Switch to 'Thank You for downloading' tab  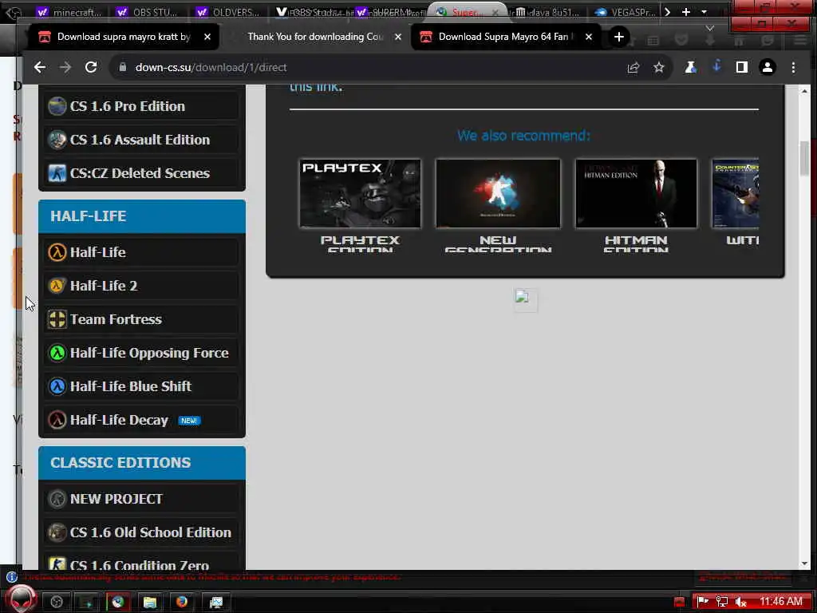click(x=314, y=37)
